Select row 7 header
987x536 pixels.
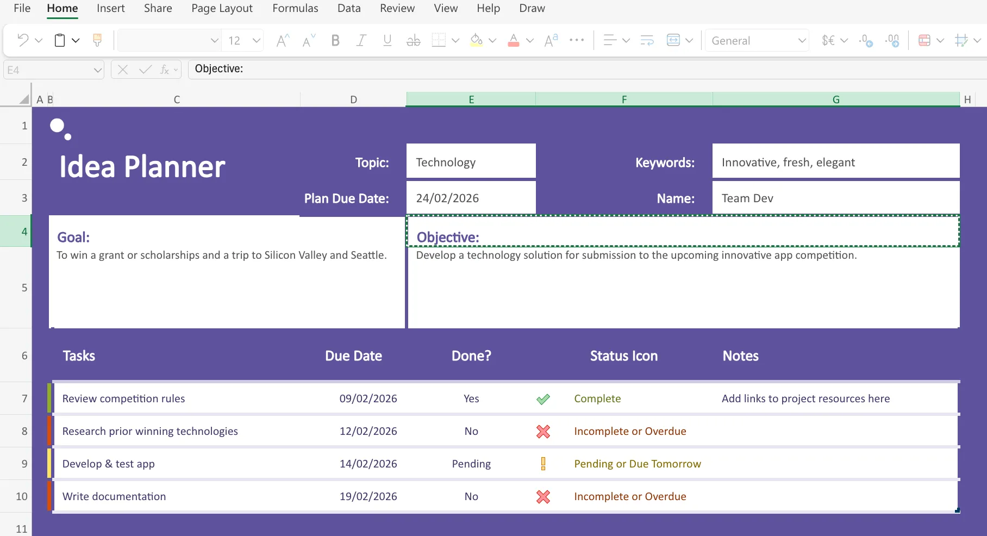(x=16, y=398)
